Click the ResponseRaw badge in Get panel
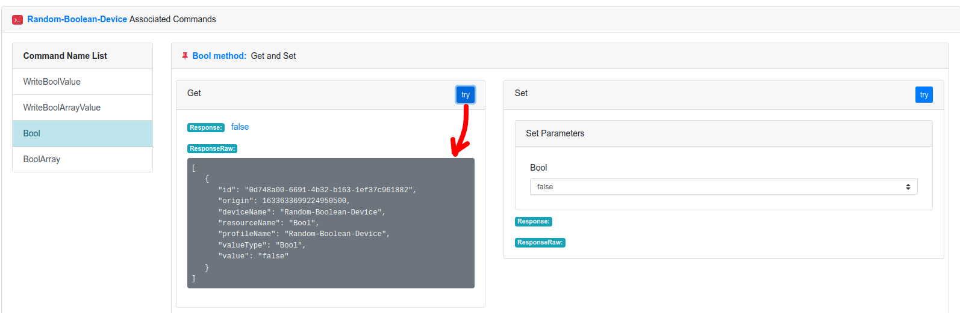Viewport: 960px width, 313px height. [212, 148]
